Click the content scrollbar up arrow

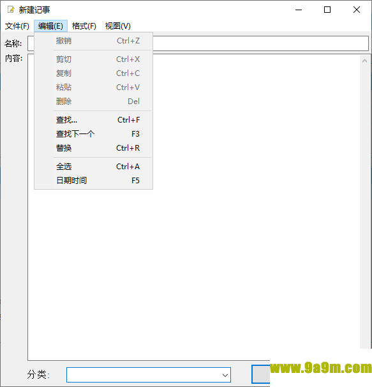364,61
